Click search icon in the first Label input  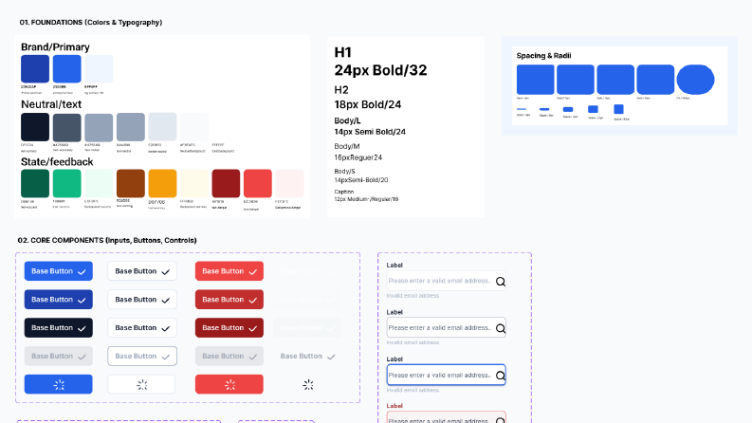(x=500, y=282)
